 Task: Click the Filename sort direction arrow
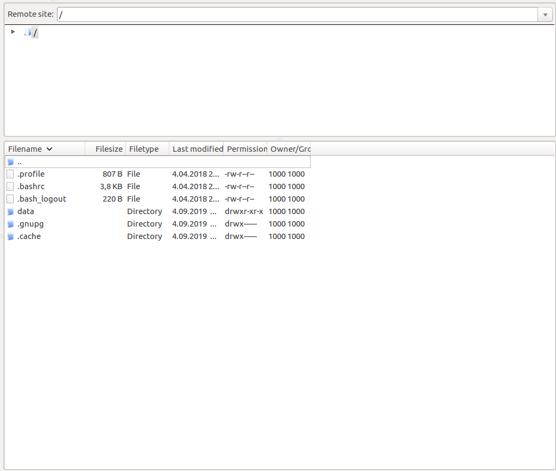[49, 149]
